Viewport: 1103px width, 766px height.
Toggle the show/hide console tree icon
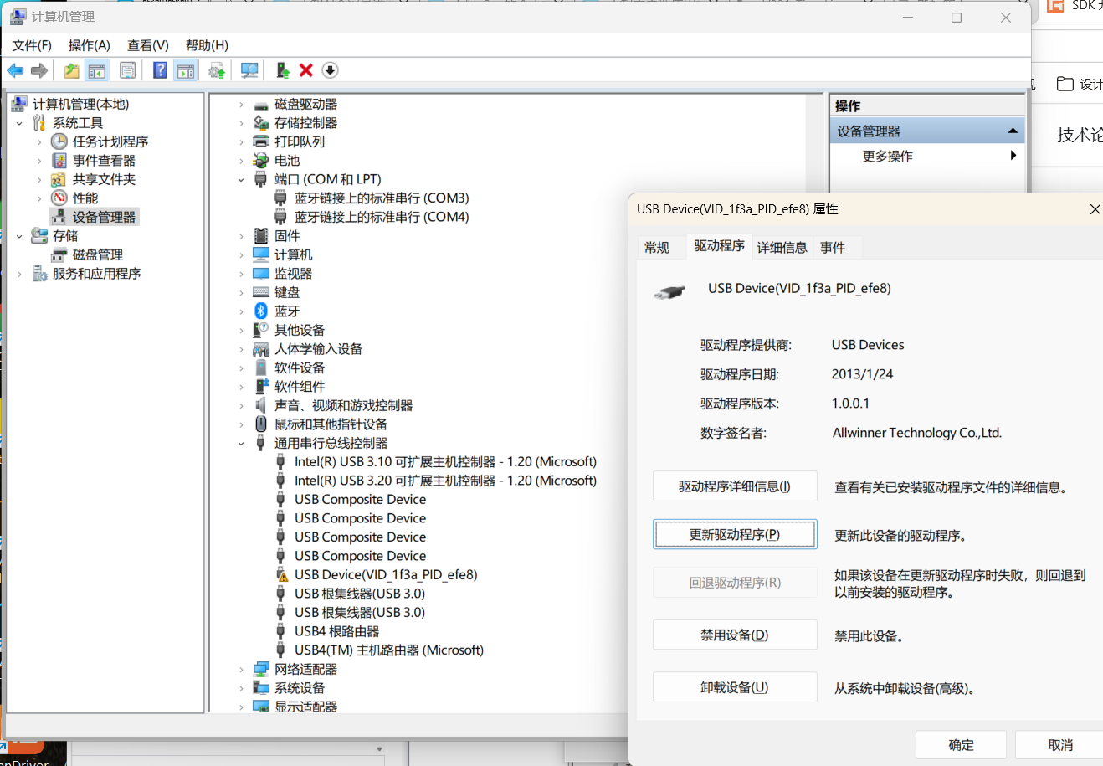(97, 70)
